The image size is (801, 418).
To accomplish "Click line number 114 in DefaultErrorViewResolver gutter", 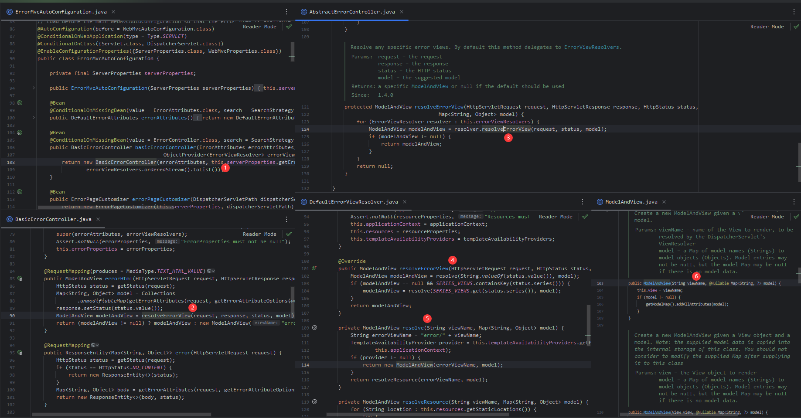I will [x=305, y=365].
